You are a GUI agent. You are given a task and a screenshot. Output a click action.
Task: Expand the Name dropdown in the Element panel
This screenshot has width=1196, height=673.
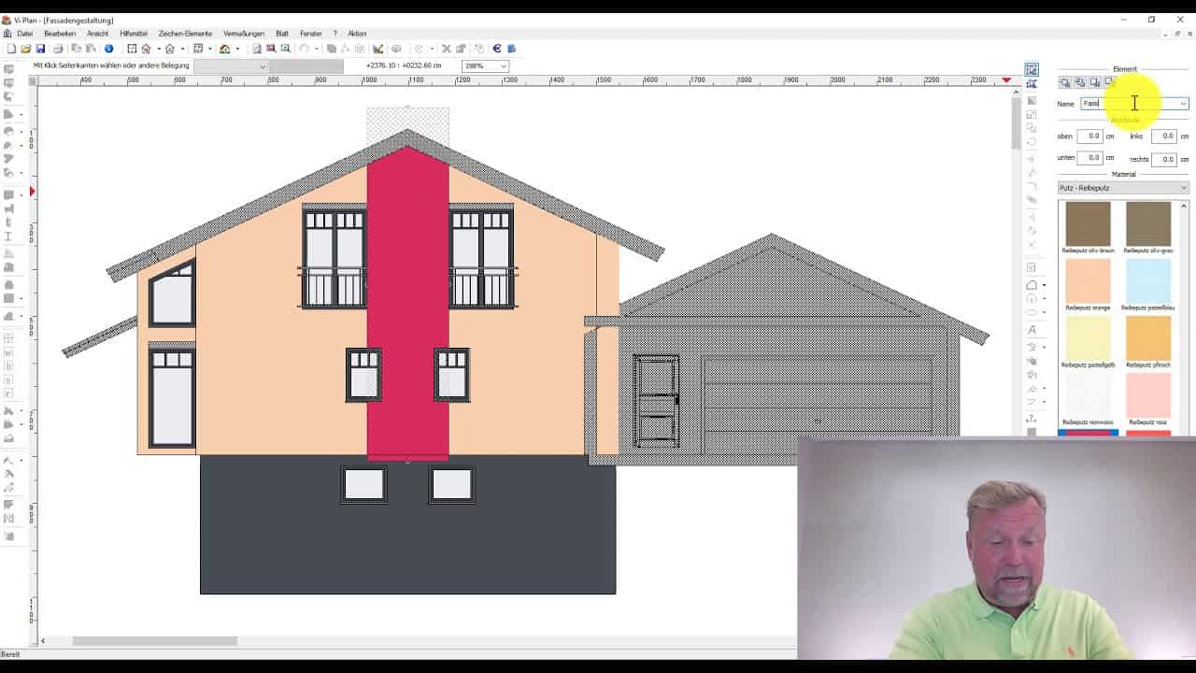(x=1183, y=103)
